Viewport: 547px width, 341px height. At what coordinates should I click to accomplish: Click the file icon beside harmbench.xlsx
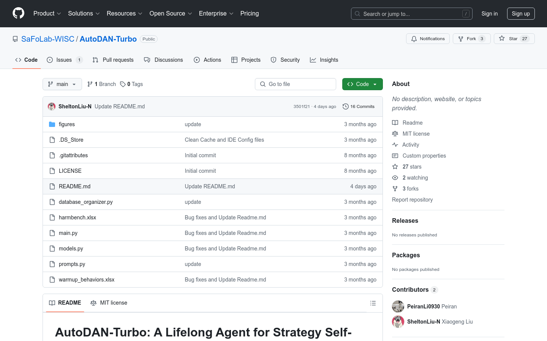(52, 217)
